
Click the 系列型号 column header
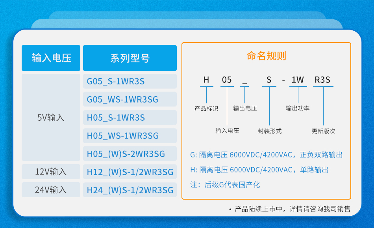click(130, 58)
